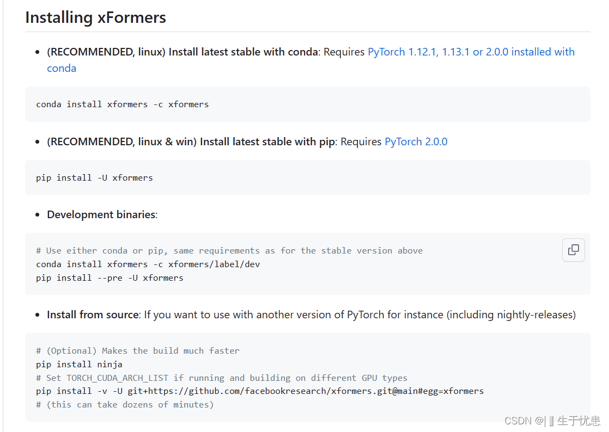The width and height of the screenshot is (609, 432).
Task: Click the Development binaries bullet label
Action: tap(101, 214)
